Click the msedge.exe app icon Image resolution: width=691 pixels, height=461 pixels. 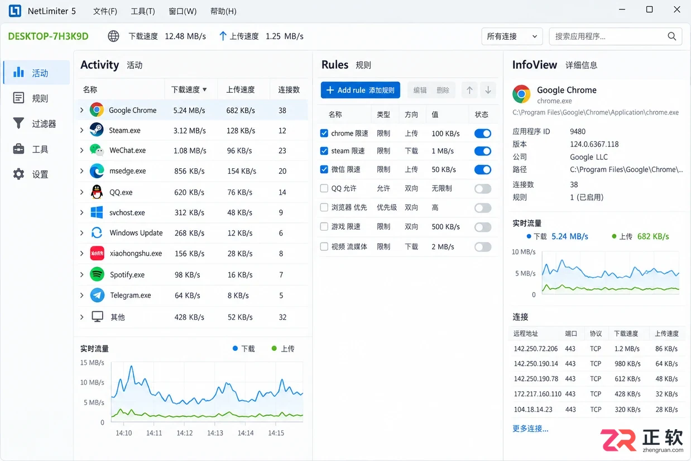click(x=97, y=171)
